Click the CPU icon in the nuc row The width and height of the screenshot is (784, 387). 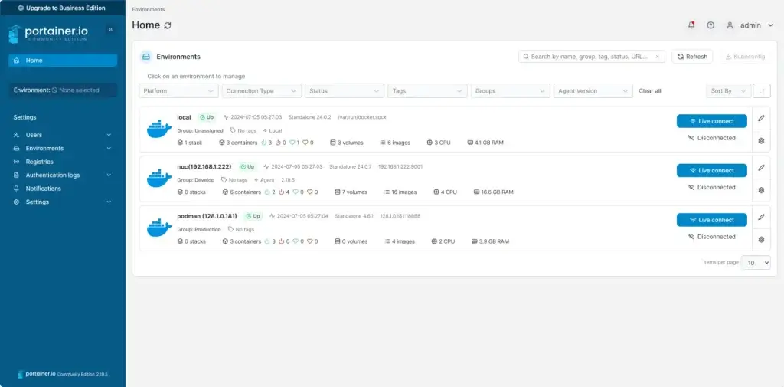436,192
